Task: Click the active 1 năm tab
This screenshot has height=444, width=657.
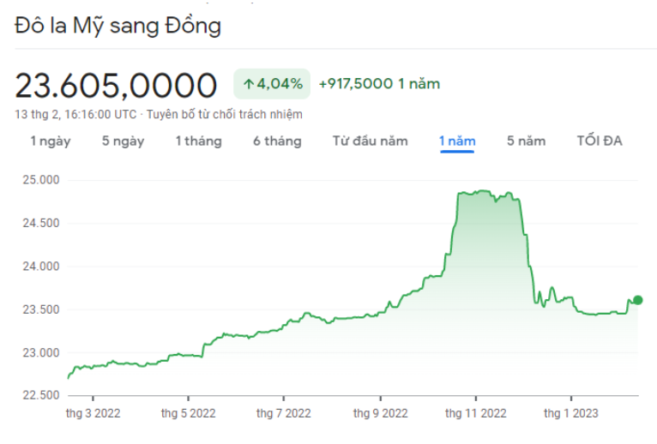Action: pyautogui.click(x=457, y=141)
